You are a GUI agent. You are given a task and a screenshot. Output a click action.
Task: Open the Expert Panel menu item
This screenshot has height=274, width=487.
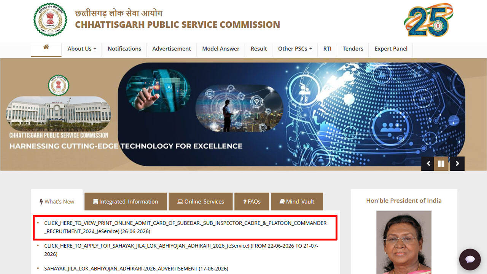pyautogui.click(x=391, y=49)
